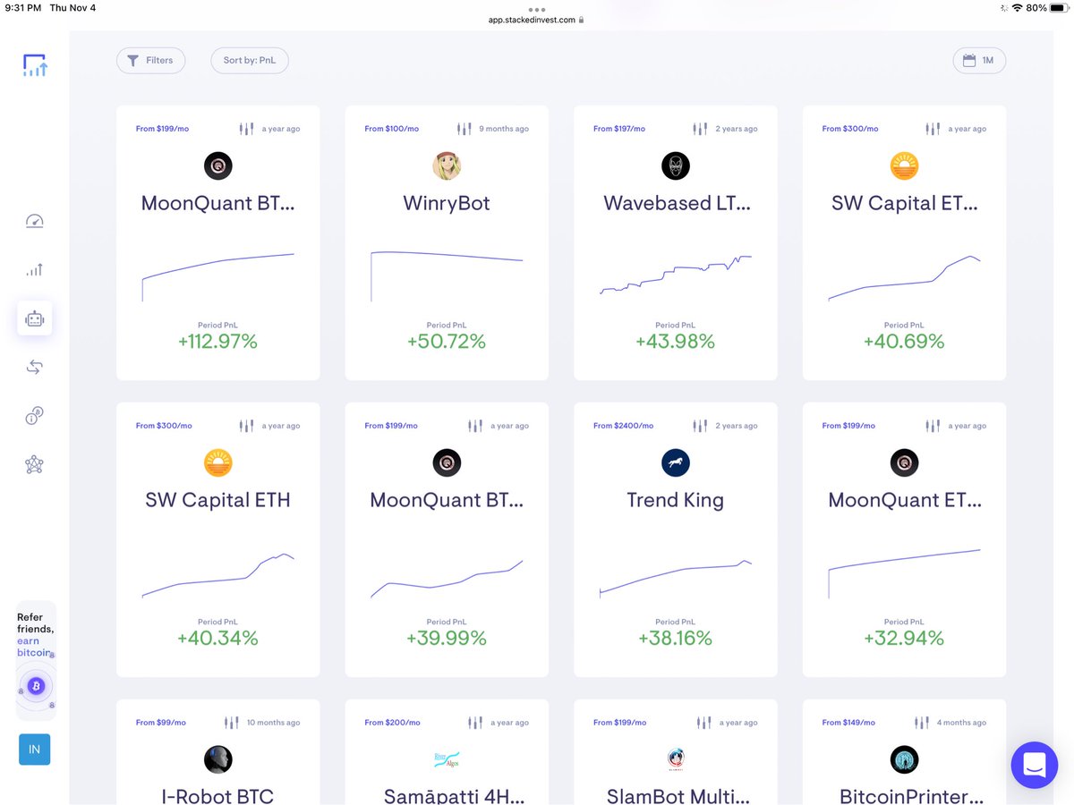This screenshot has height=805, width=1074.
Task: Click the +32.94% Period PnL value
Action: pyautogui.click(x=904, y=639)
